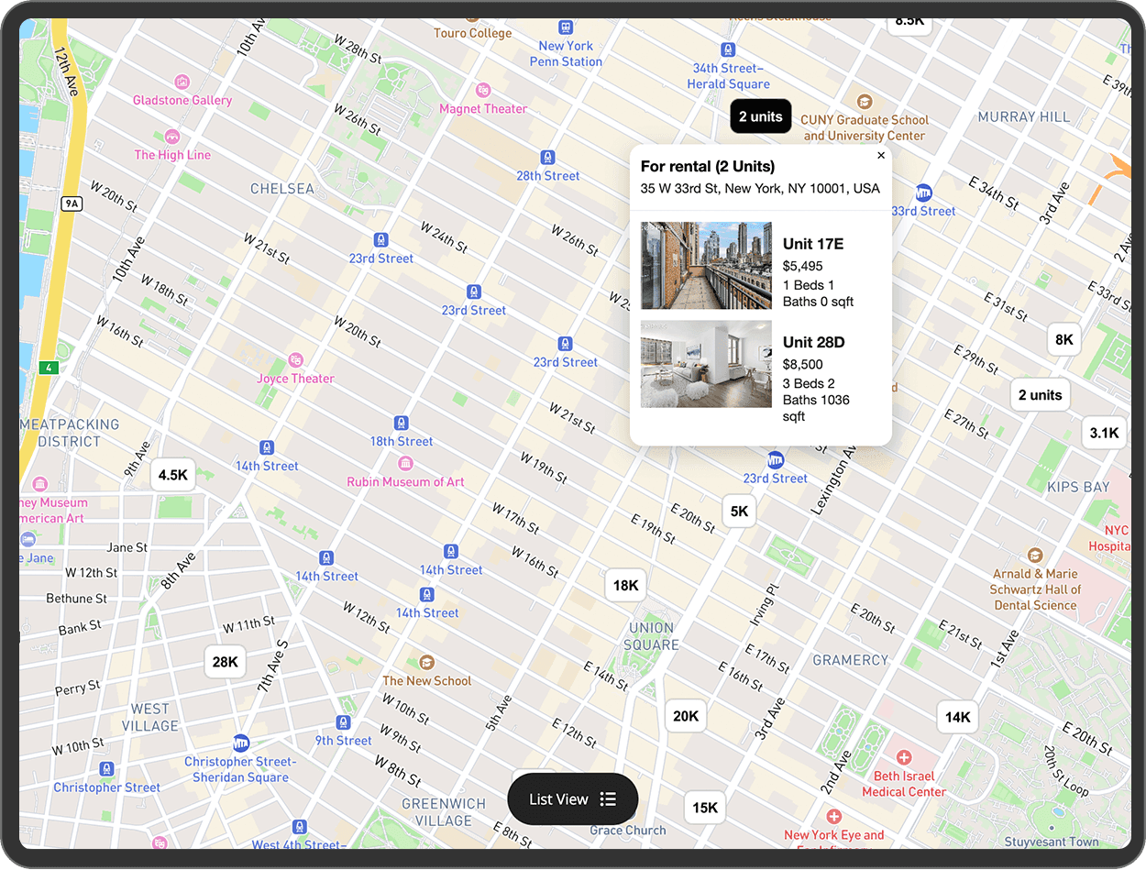Open the 4.5K price marker
This screenshot has height=870, width=1146.
pos(172,475)
